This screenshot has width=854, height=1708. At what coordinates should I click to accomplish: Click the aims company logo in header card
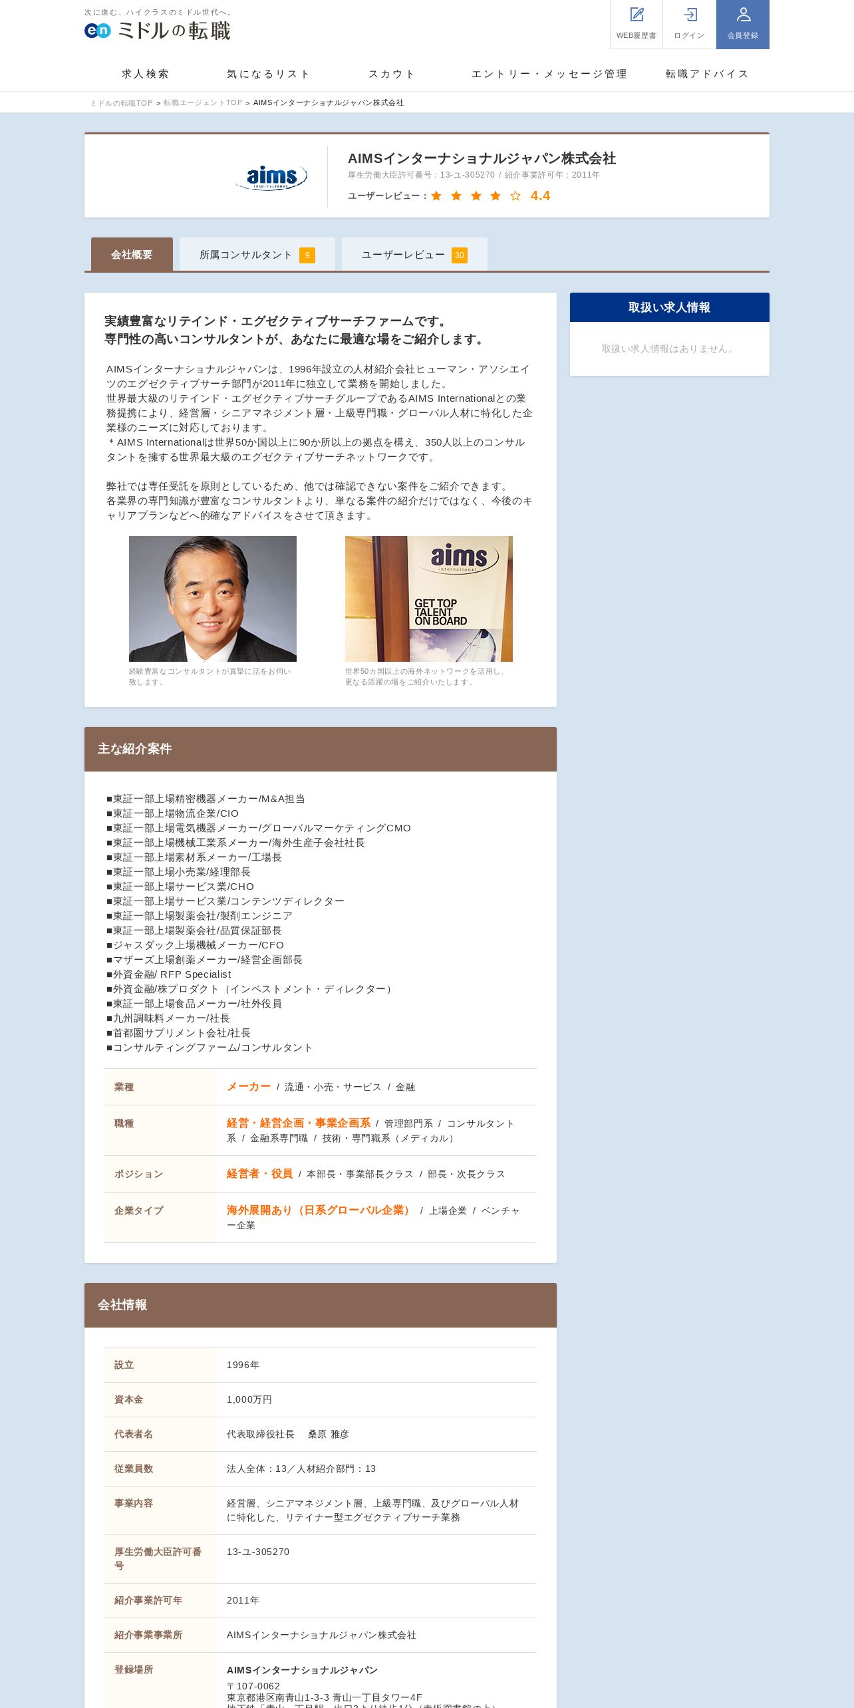(x=271, y=177)
